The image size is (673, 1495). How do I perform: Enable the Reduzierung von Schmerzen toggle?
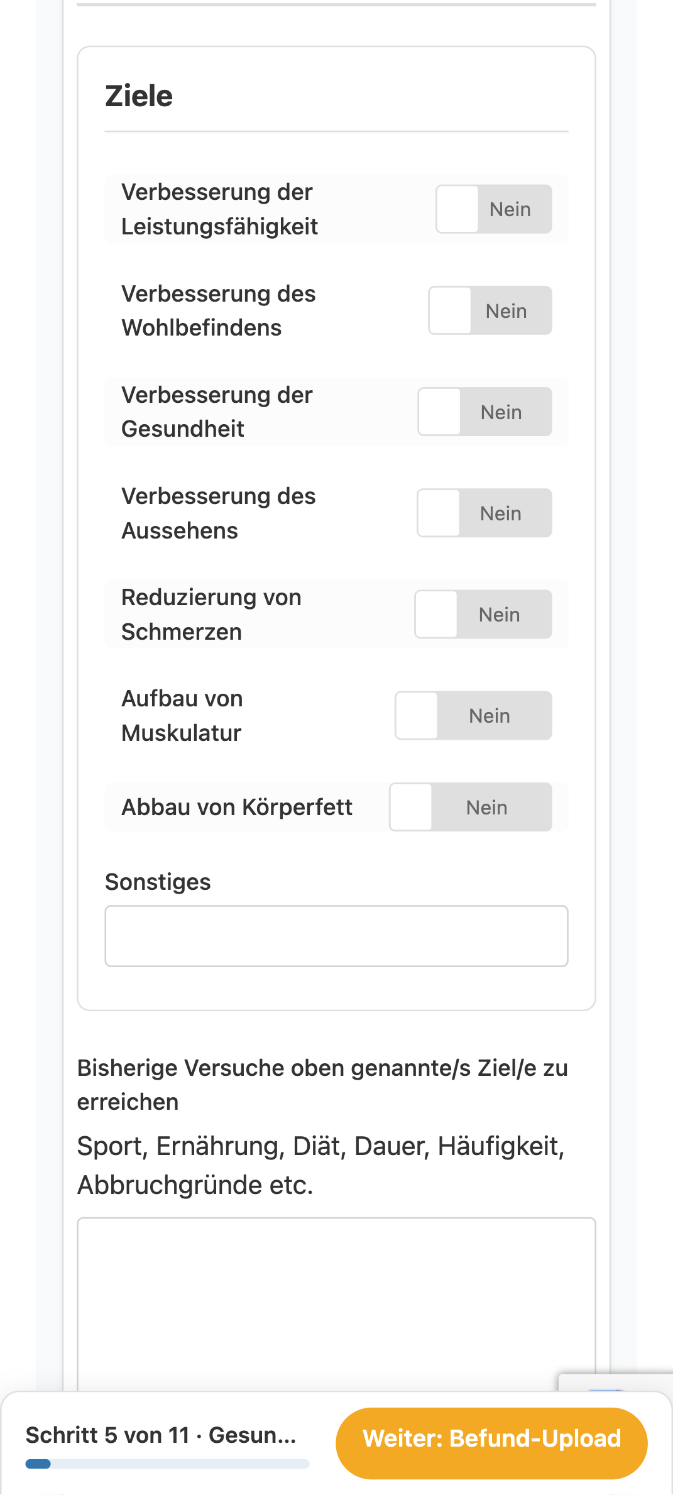(483, 614)
